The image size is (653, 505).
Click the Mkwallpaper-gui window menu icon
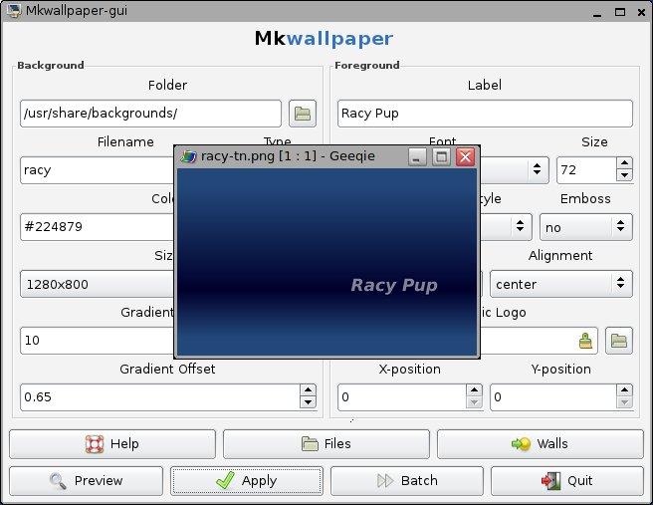pos(14,10)
